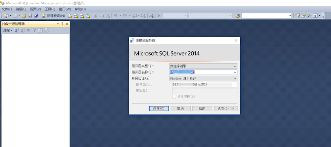The image size is (331, 147).
Task: Expand the 身份验证 dropdown
Action: tap(235, 78)
